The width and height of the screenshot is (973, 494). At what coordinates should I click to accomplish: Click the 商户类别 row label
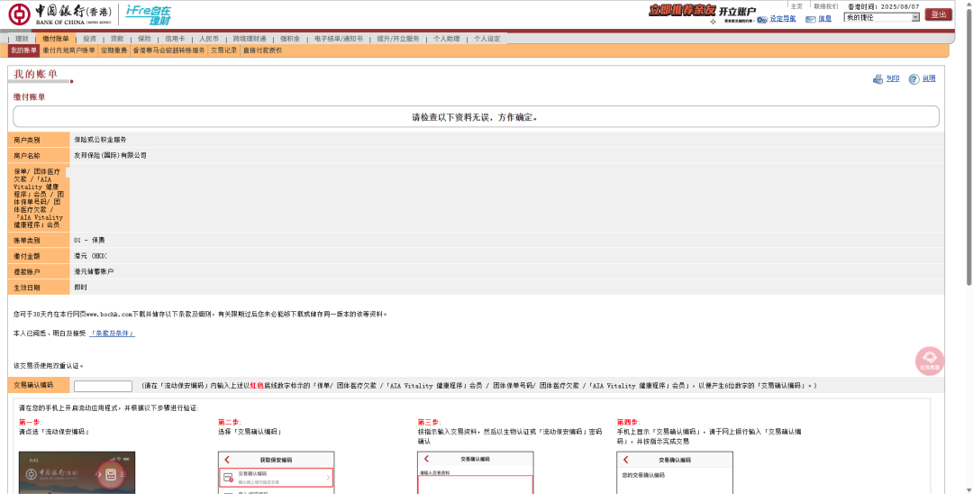[27, 141]
